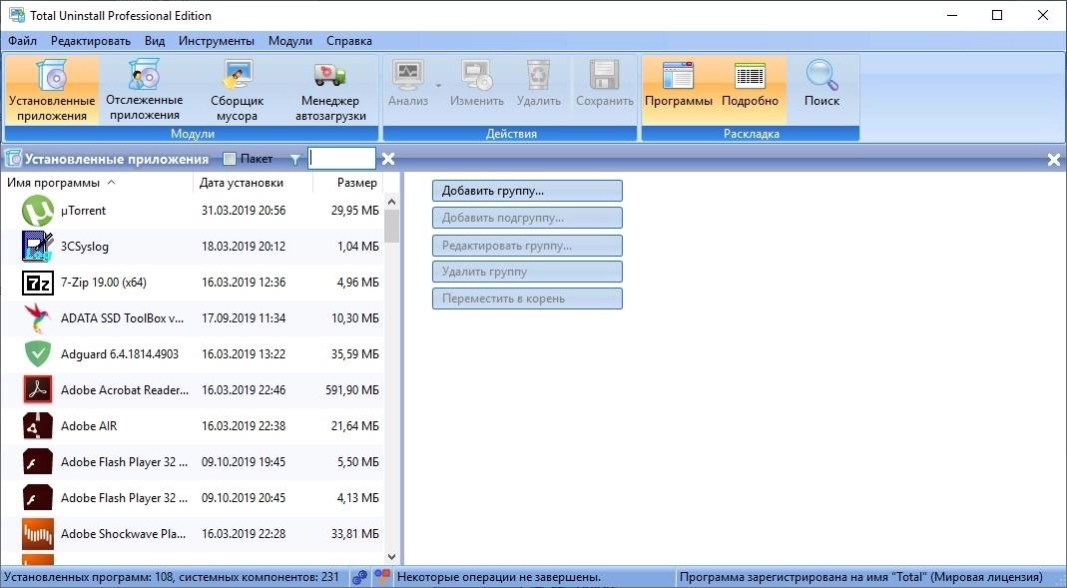Open the Вид menu

coord(155,41)
